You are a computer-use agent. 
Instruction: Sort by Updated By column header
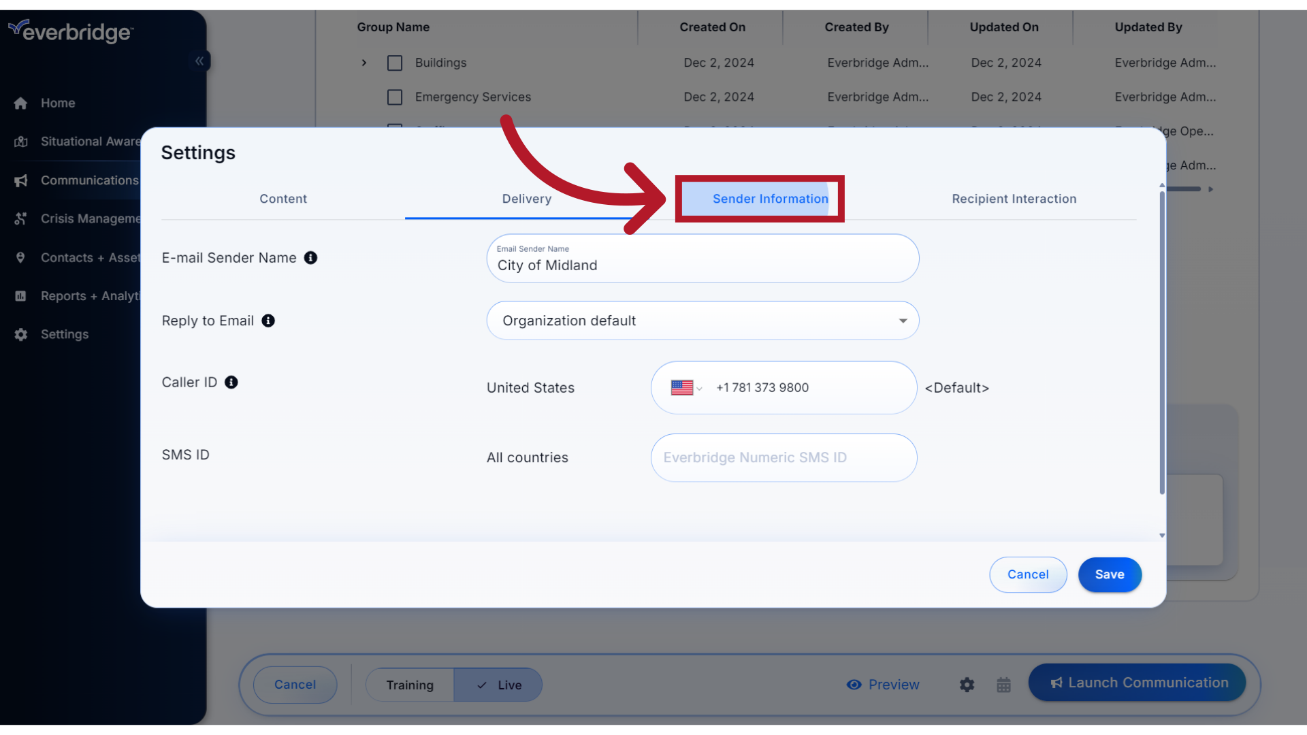pyautogui.click(x=1148, y=27)
